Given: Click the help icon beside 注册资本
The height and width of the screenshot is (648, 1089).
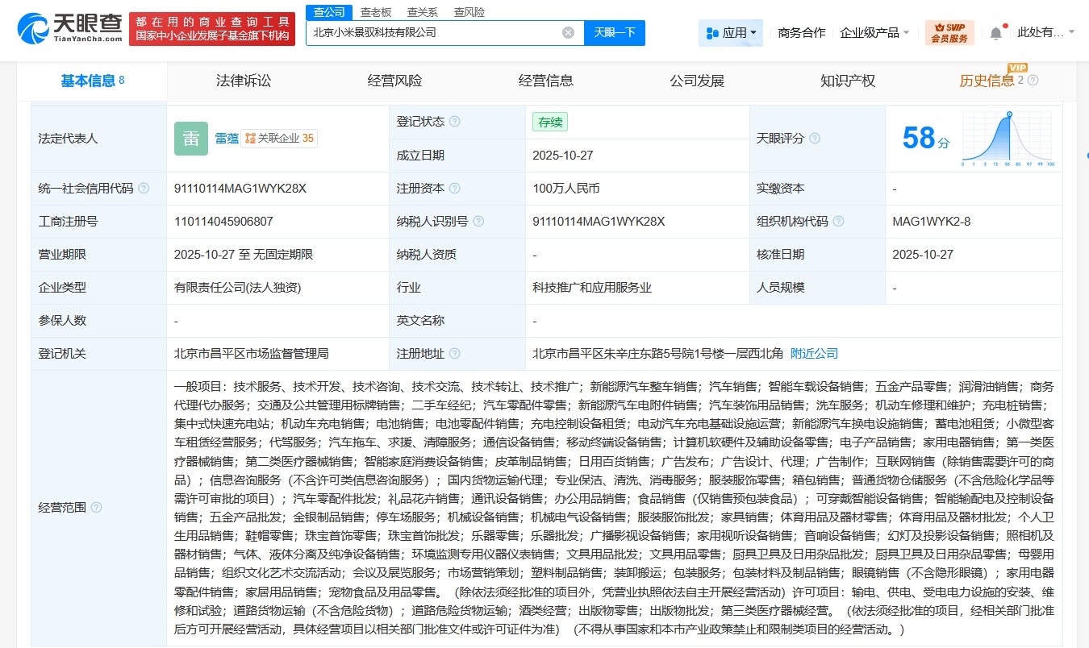Looking at the screenshot, I should tap(456, 188).
